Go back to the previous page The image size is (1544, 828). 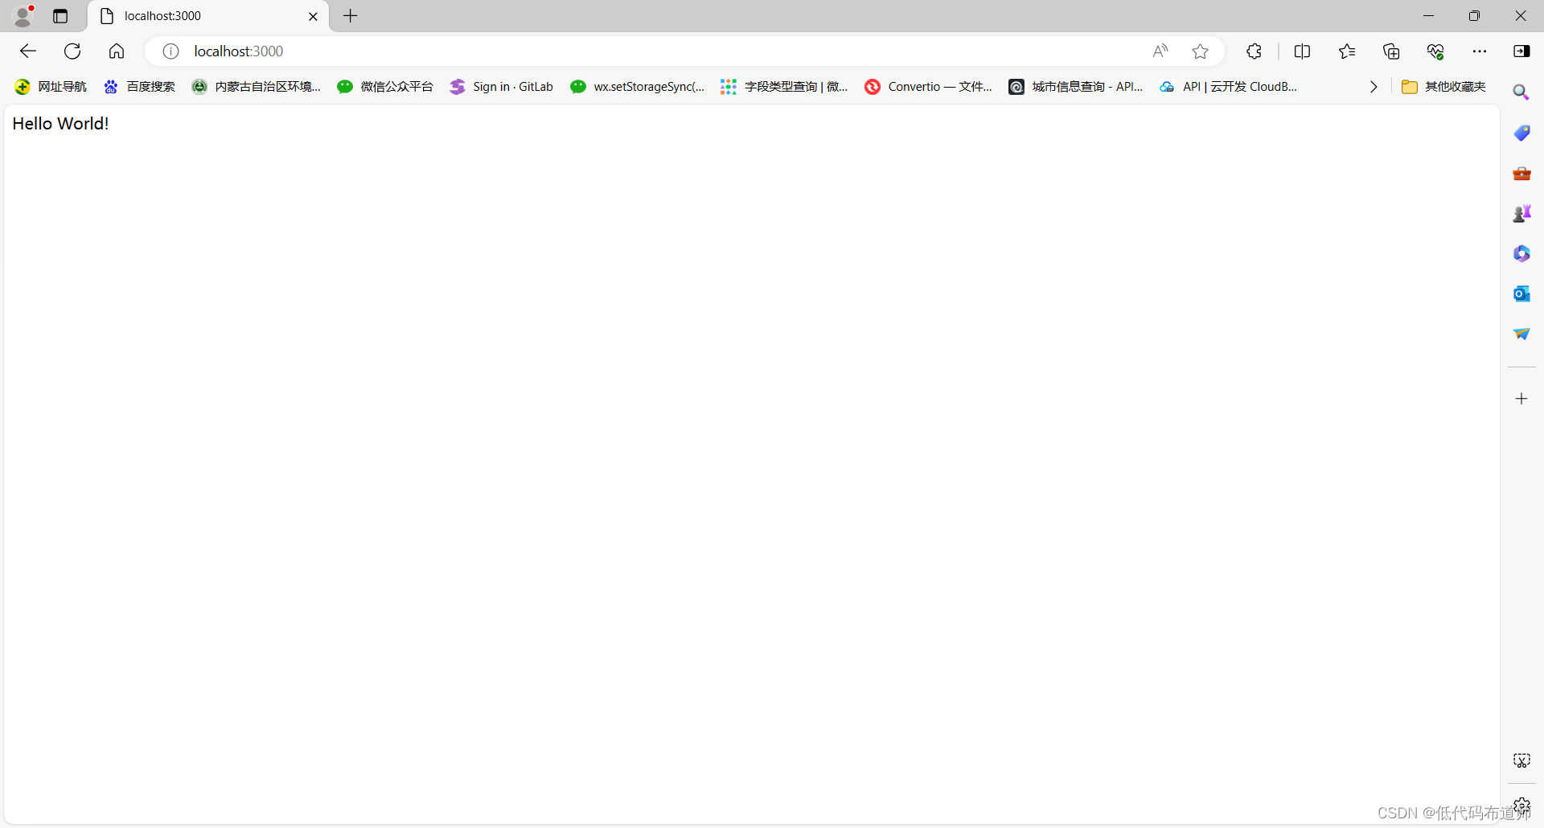tap(28, 51)
